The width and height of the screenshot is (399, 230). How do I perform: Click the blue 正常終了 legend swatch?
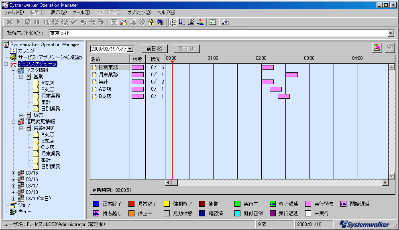pyautogui.click(x=96, y=204)
